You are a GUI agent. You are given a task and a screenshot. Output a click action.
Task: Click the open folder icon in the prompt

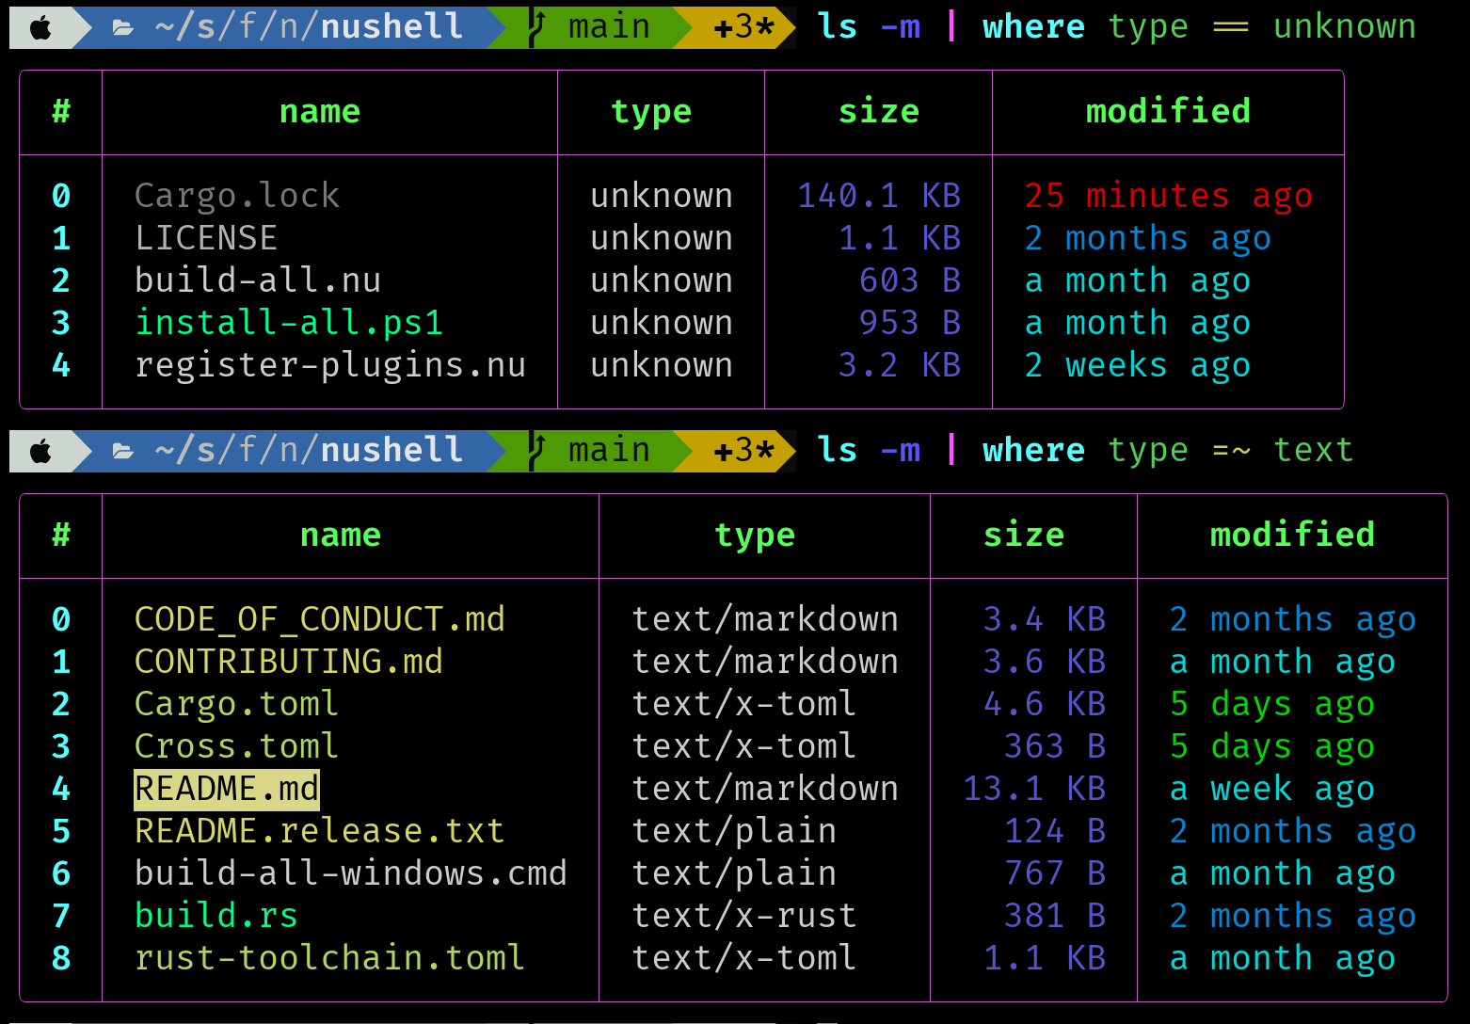pos(122,26)
